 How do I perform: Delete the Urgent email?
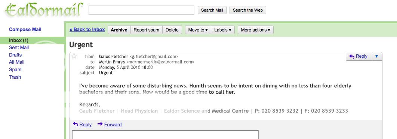172,30
